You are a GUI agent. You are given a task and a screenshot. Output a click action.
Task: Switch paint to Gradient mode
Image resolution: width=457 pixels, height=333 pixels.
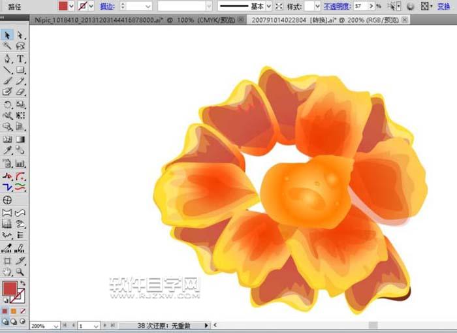click(14, 311)
